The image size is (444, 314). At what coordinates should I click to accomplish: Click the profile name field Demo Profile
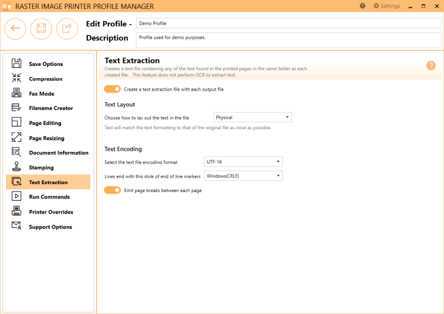click(x=289, y=23)
